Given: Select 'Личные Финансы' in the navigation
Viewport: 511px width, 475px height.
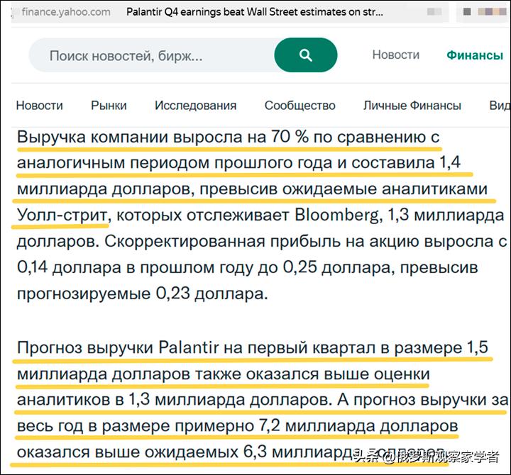Looking at the screenshot, I should click(412, 105).
